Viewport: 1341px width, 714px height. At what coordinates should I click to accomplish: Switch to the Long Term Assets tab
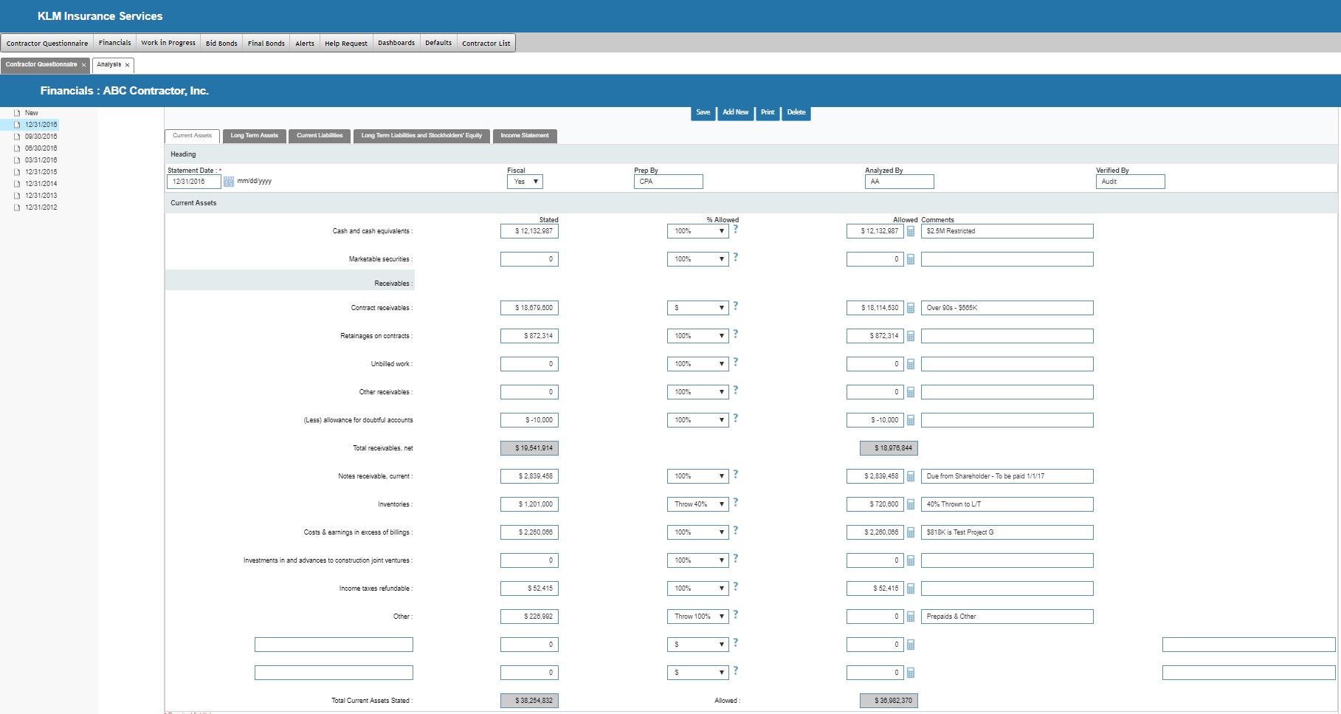254,136
